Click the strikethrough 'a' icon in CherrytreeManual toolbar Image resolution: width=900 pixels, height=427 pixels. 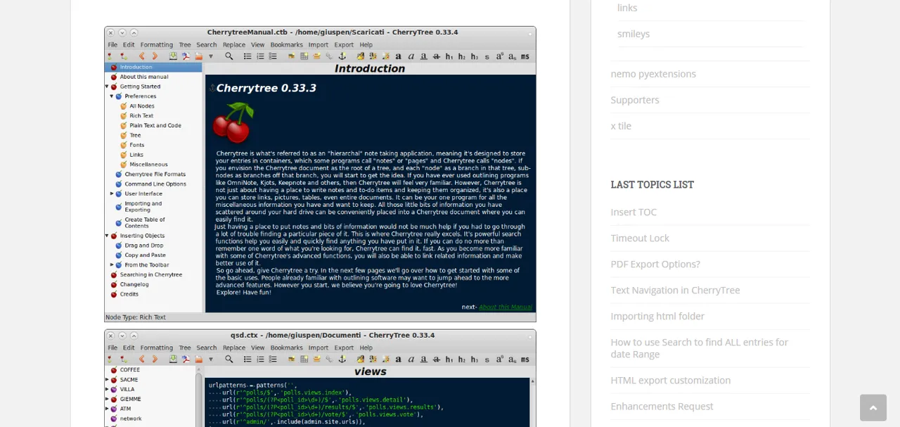[x=436, y=56]
